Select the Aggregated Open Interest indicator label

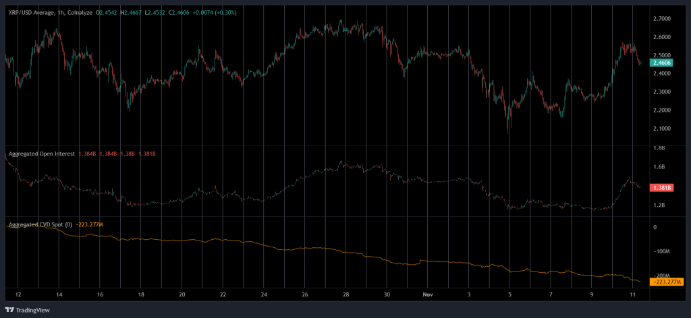41,154
